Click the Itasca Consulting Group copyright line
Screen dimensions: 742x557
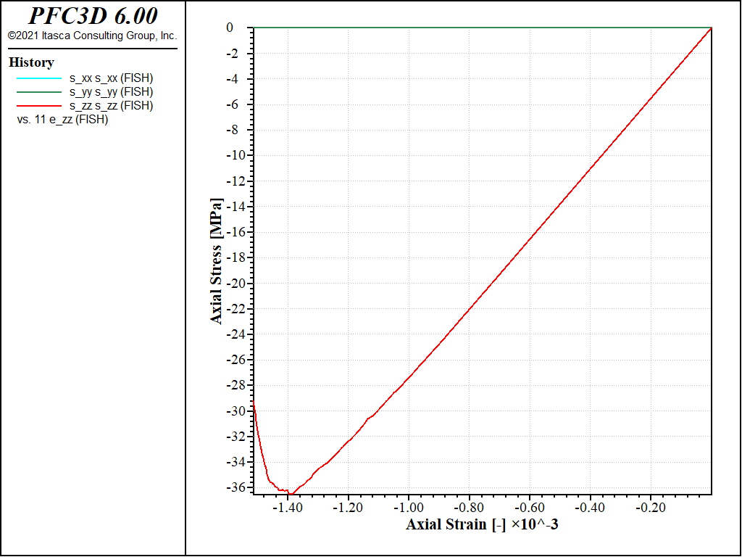[92, 36]
